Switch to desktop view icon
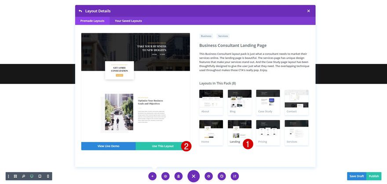 [32, 176]
